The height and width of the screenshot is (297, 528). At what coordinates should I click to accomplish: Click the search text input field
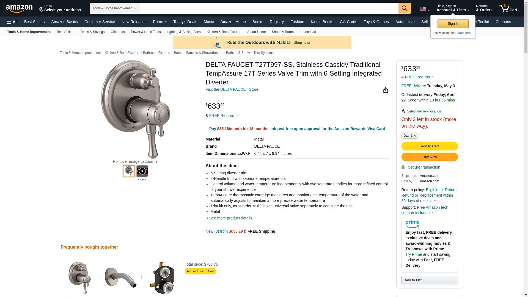click(269, 8)
